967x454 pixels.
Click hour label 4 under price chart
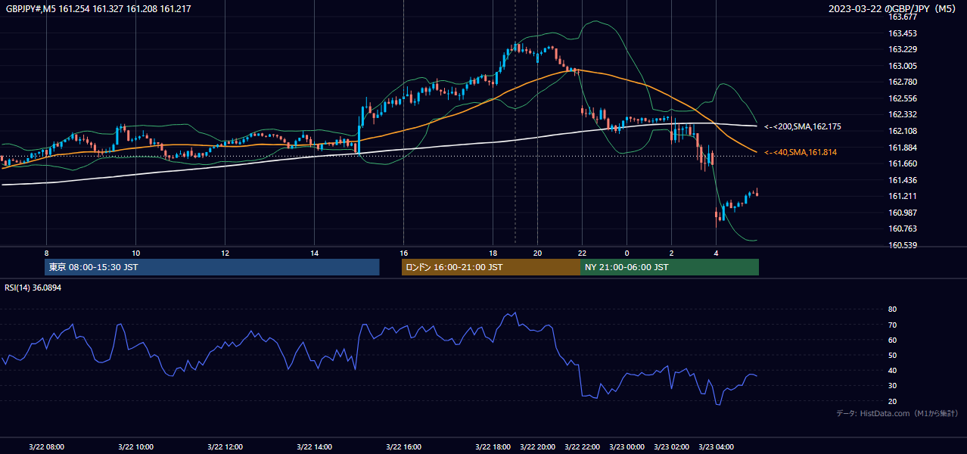(716, 253)
